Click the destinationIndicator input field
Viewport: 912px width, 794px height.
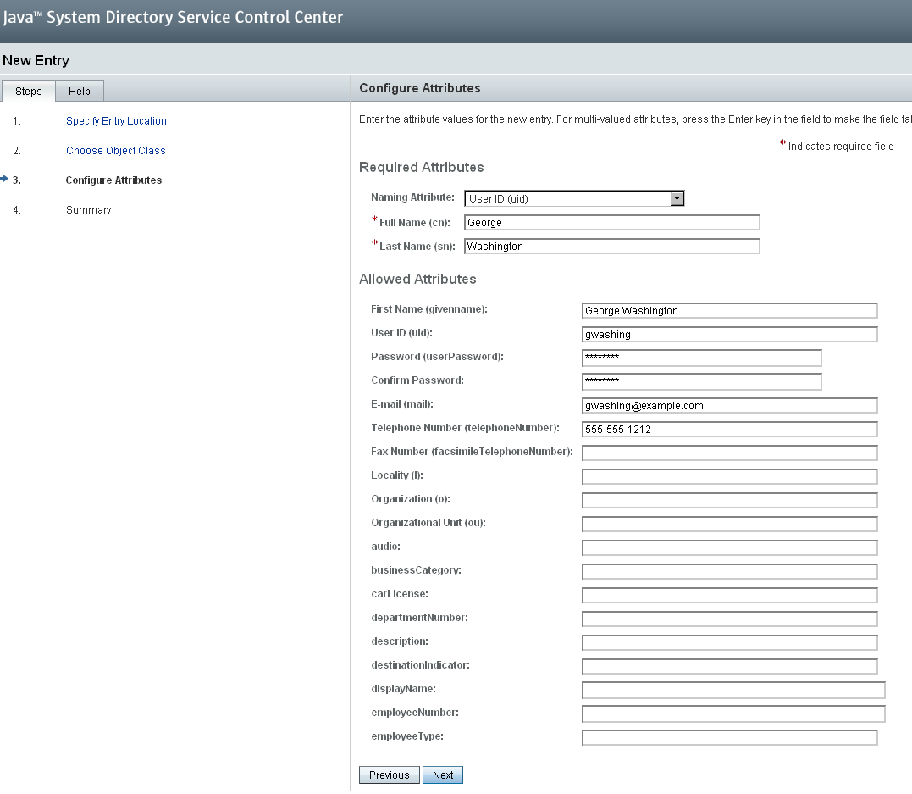pos(729,667)
